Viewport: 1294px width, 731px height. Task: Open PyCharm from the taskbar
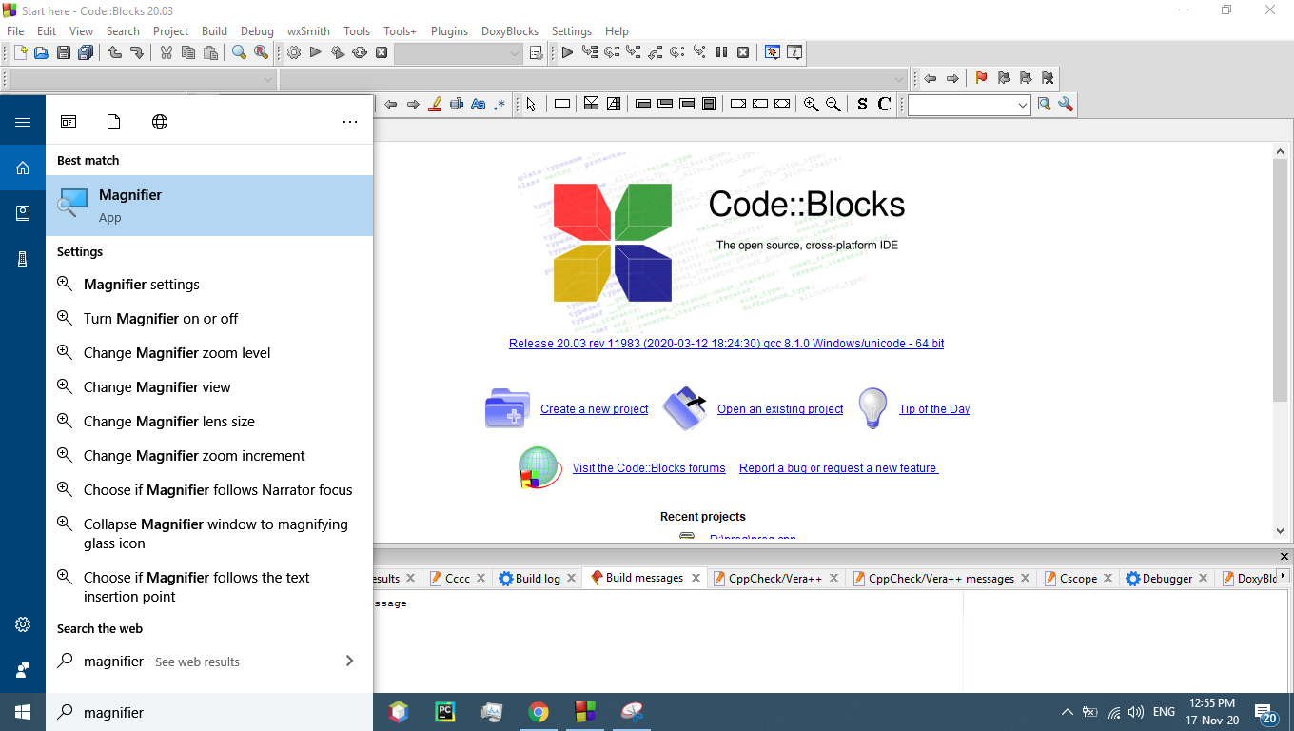445,712
